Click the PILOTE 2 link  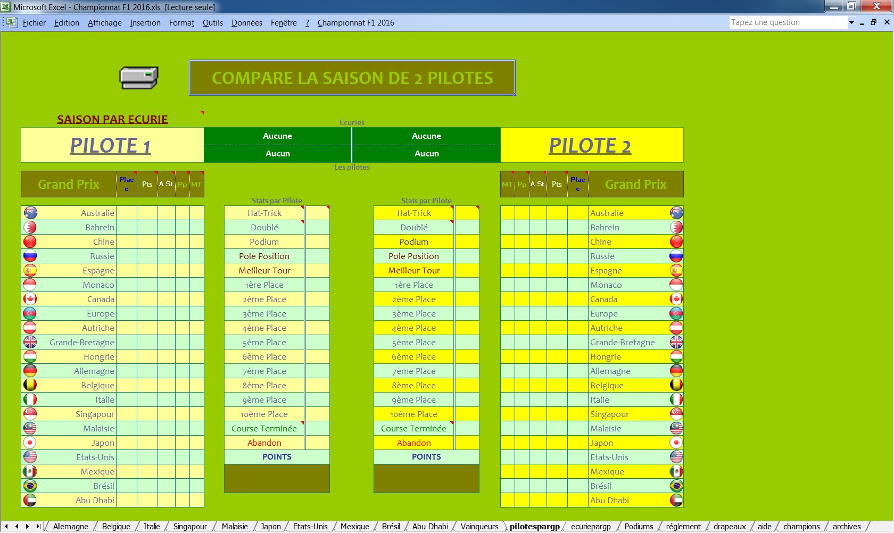click(x=590, y=145)
